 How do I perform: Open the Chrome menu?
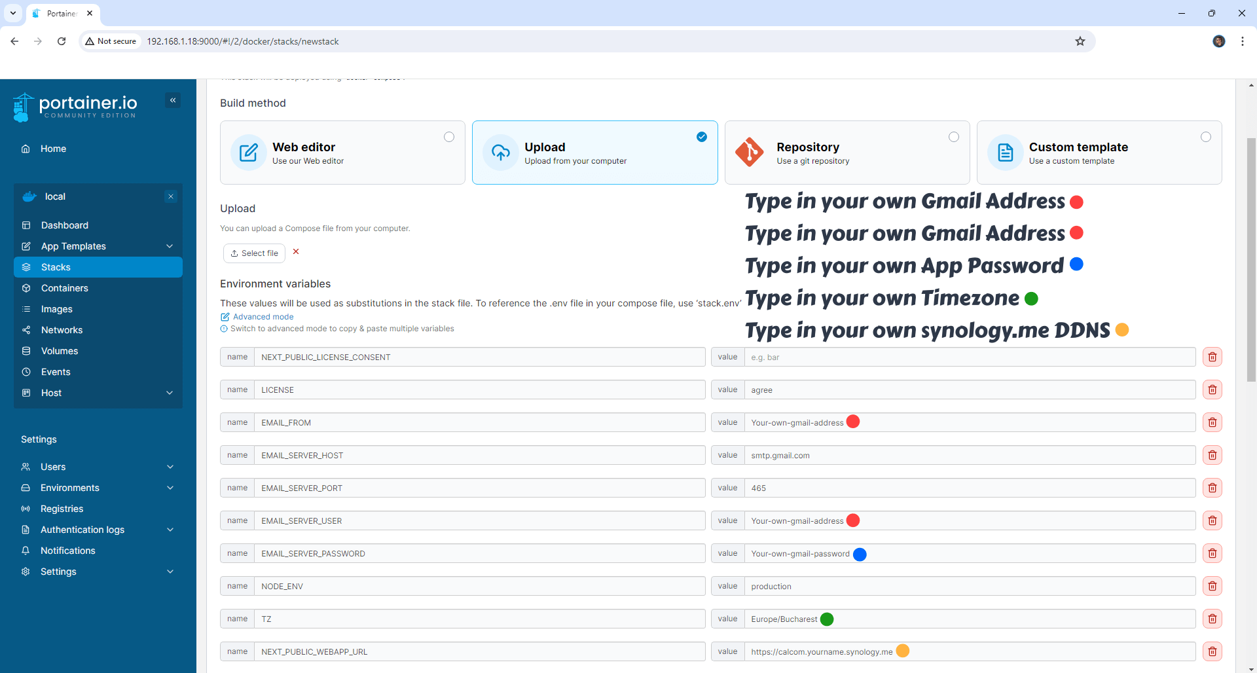coord(1242,41)
